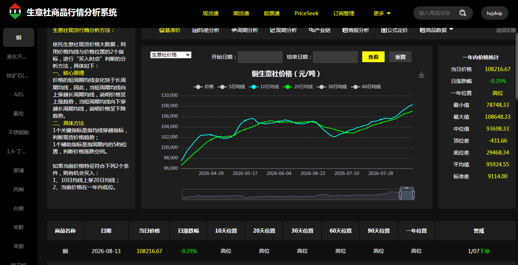Open the 订阅管理 menu item
Screen dimensions: 518x265
[344, 13]
